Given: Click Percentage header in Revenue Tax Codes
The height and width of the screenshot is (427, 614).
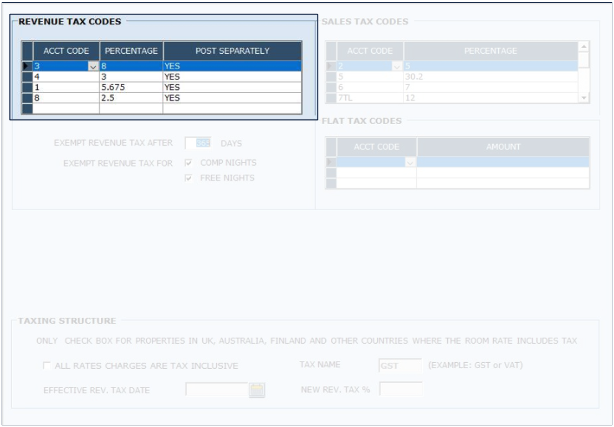Looking at the screenshot, I should pos(131,50).
